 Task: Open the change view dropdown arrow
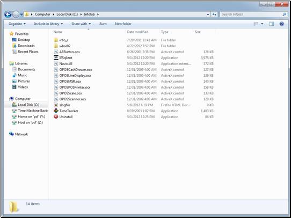[x=262, y=24]
